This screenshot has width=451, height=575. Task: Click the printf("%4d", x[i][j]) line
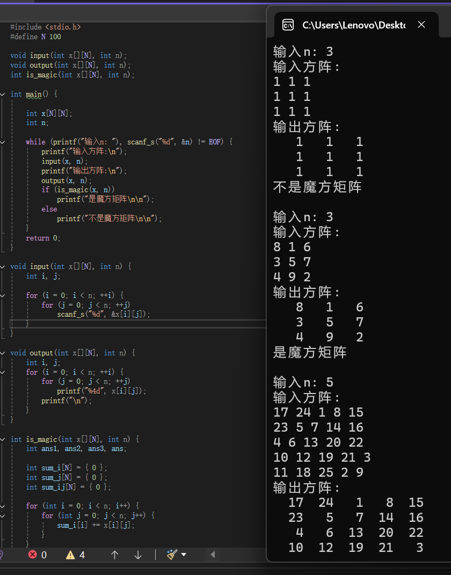(101, 391)
